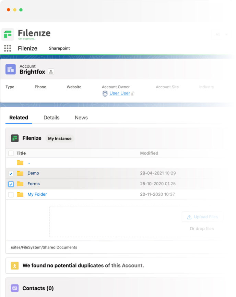Image resolution: width=236 pixels, height=297 pixels.
Task: Open the User User owner link
Action: (x=120, y=93)
